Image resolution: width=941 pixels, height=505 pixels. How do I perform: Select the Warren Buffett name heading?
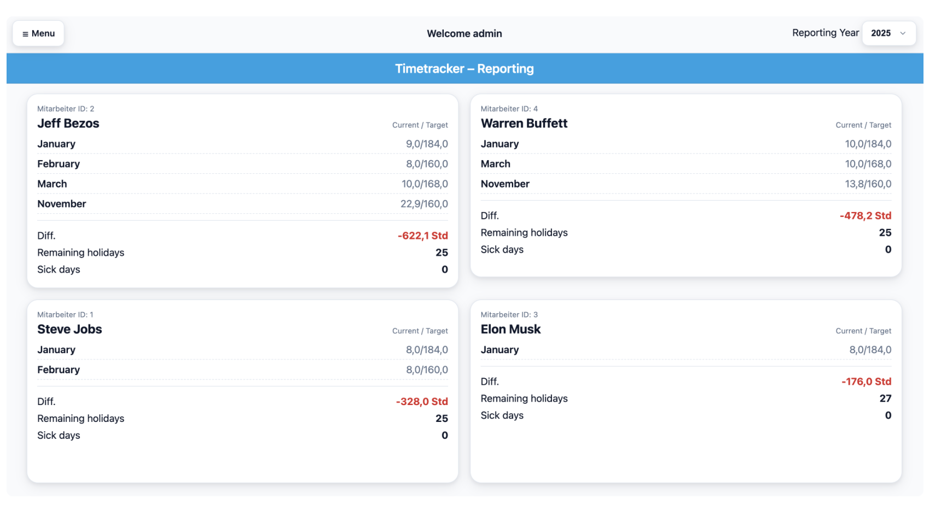coord(524,124)
